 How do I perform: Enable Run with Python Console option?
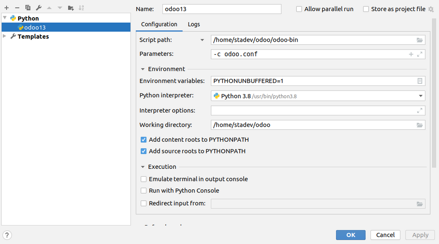[144, 191]
